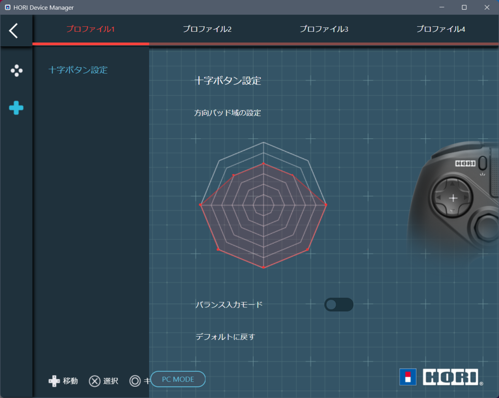The image size is (499, 398).
Task: Click the top red handle on radar chart
Action: (x=264, y=163)
